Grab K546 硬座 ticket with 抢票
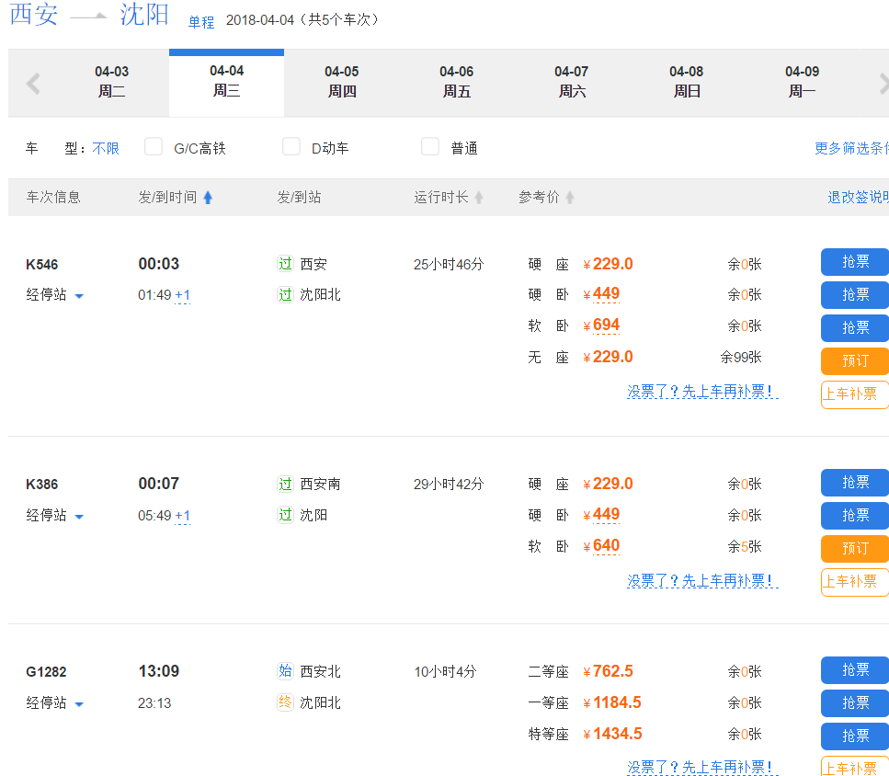The height and width of the screenshot is (776, 889). click(x=855, y=262)
